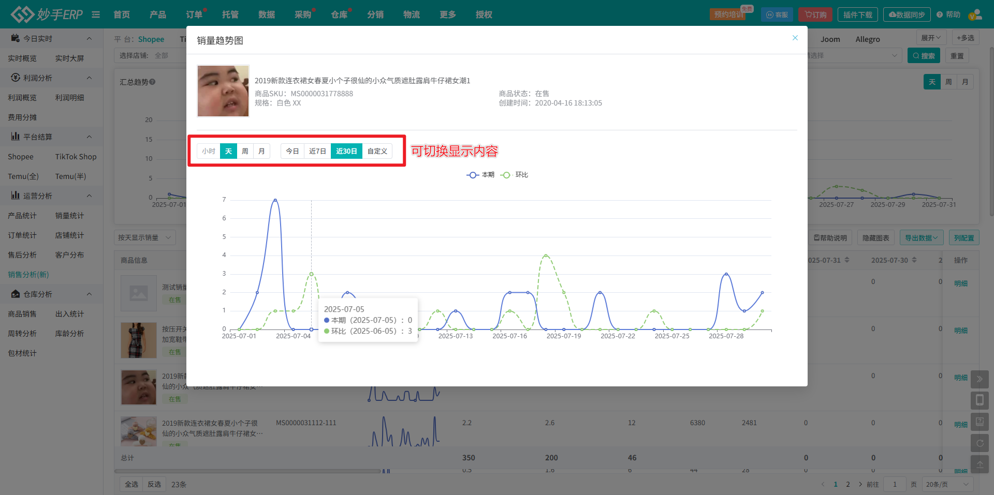Toggle the 环比 legend series in chart
Screen dimensions: 994x495
pos(514,175)
